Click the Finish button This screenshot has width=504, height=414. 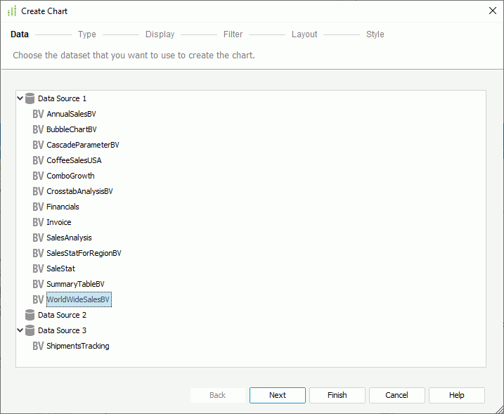click(x=337, y=395)
